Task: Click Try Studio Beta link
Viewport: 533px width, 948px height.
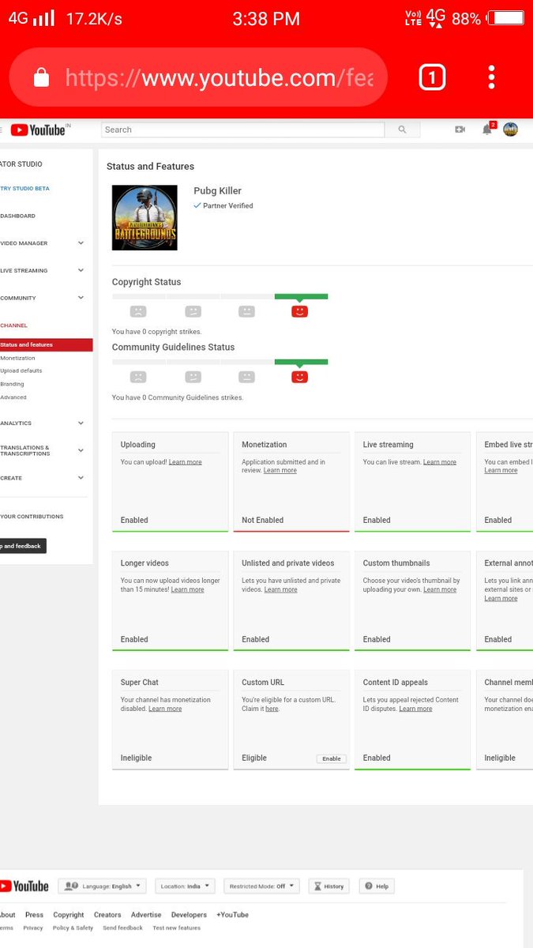Action: [25, 189]
